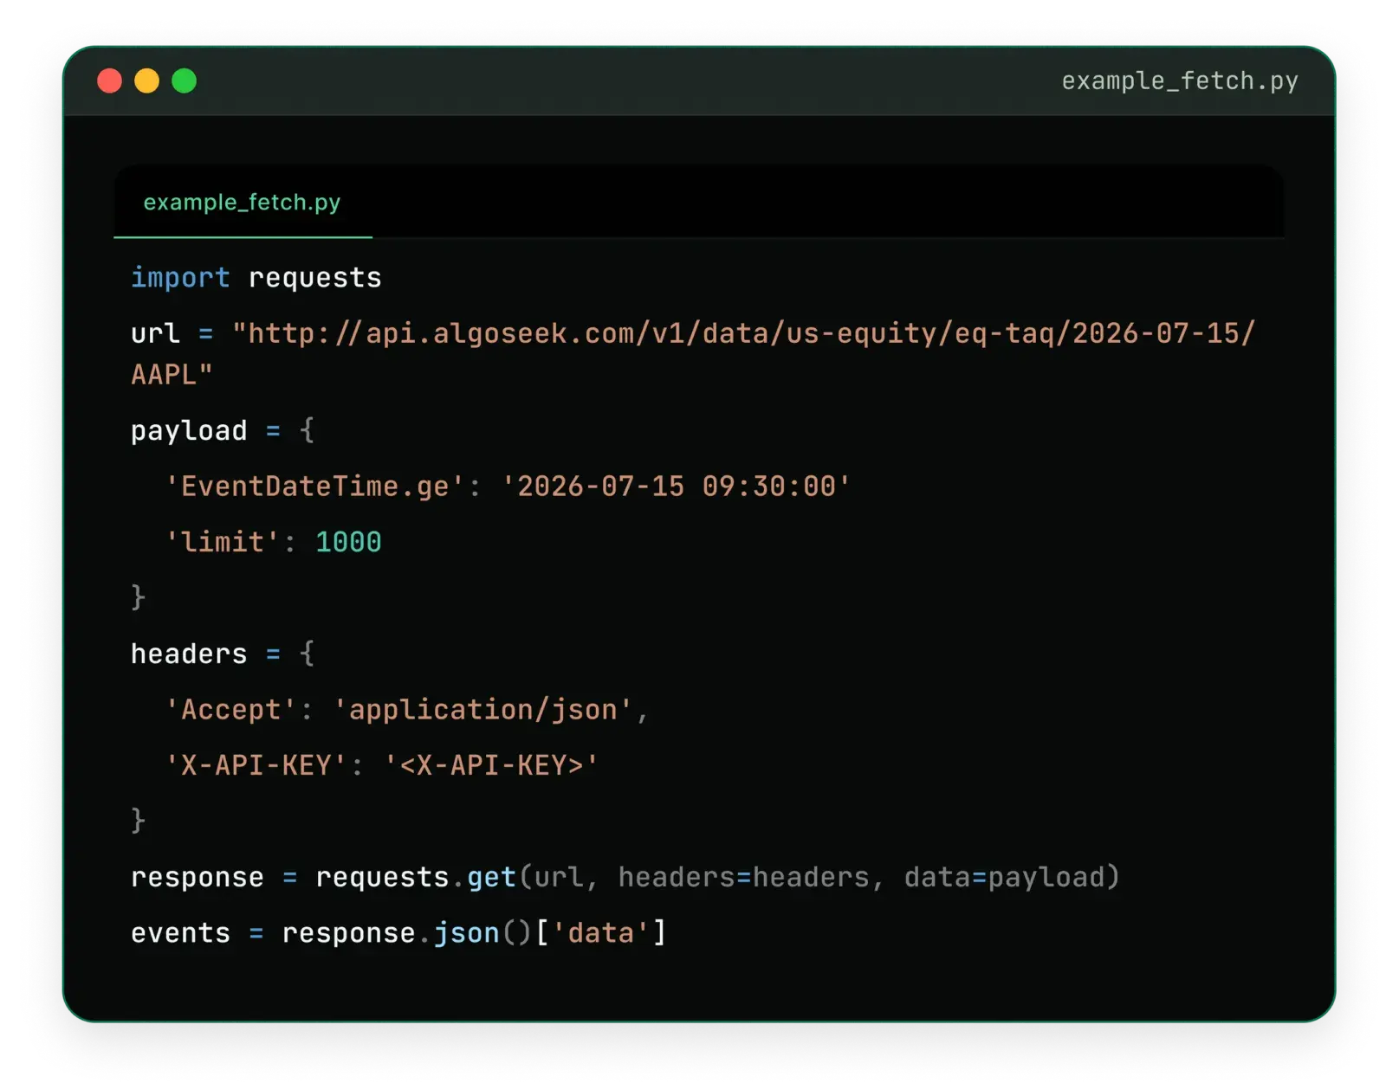Click the 1000 limit value
Viewport: 1386px width, 1089px height.
click(x=348, y=542)
